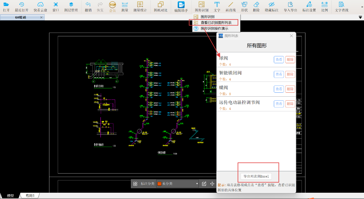The height and width of the screenshot is (199, 364).
Task: Click the 编辑助手 edit assistant icon
Action: click(x=181, y=7)
